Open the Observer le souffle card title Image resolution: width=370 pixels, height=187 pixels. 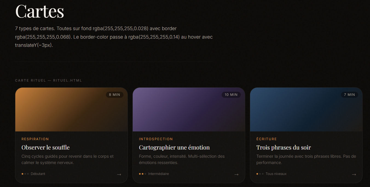[x=45, y=147]
